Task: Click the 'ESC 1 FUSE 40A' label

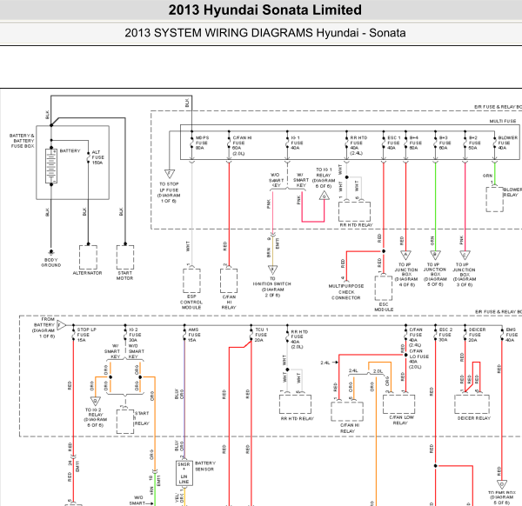Action: click(x=394, y=143)
